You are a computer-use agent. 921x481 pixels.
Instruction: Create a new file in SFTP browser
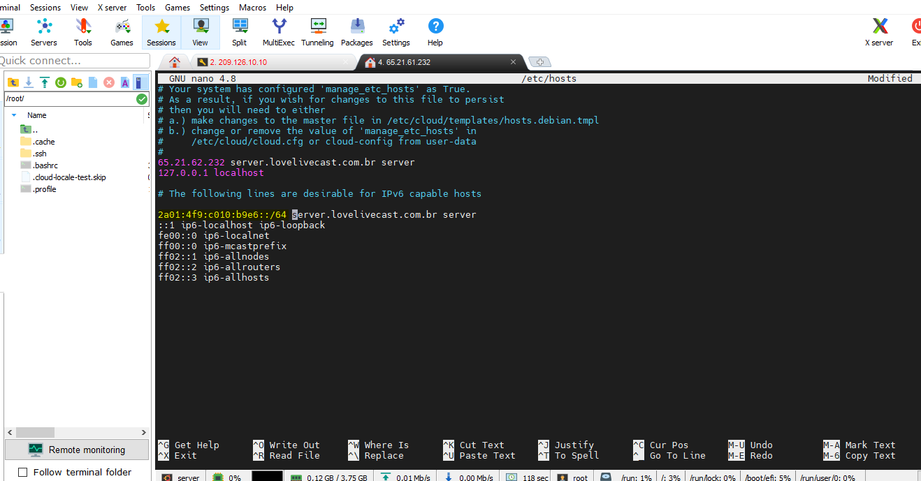click(x=93, y=82)
